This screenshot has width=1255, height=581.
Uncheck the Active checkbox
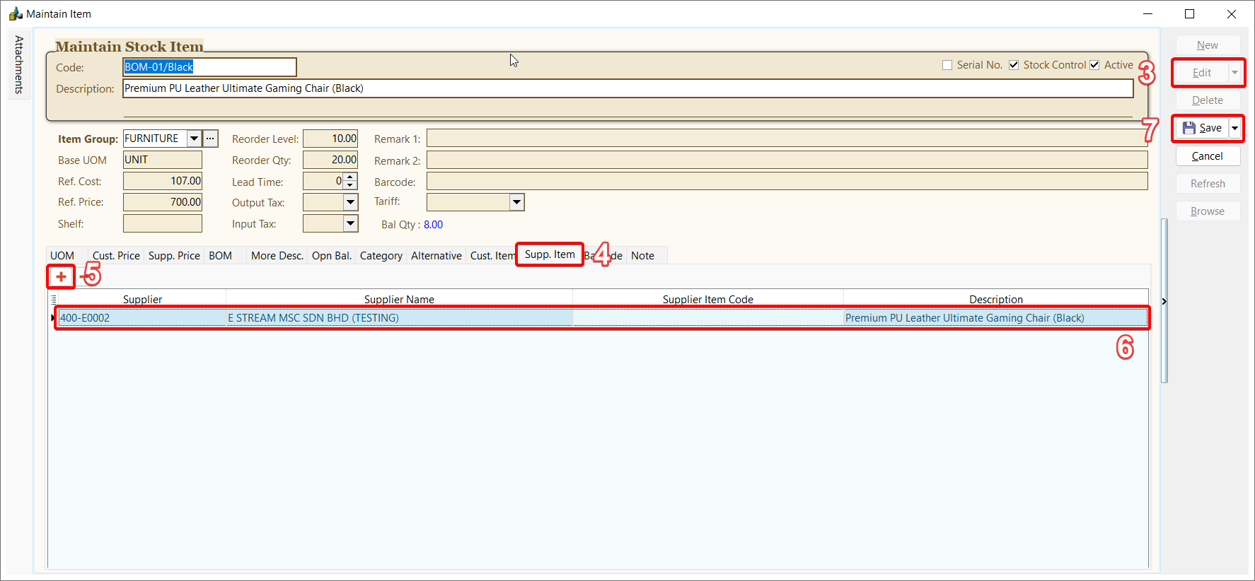1094,65
